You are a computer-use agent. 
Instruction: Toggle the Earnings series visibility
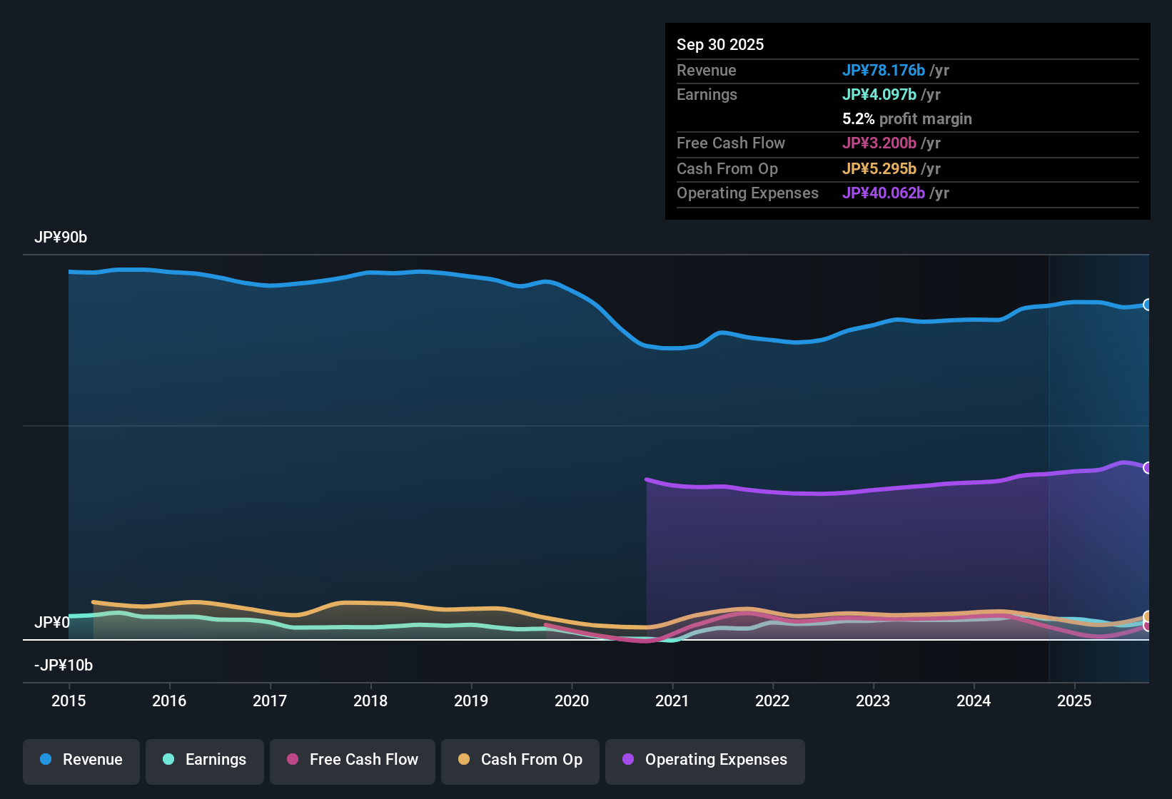pyautogui.click(x=204, y=760)
